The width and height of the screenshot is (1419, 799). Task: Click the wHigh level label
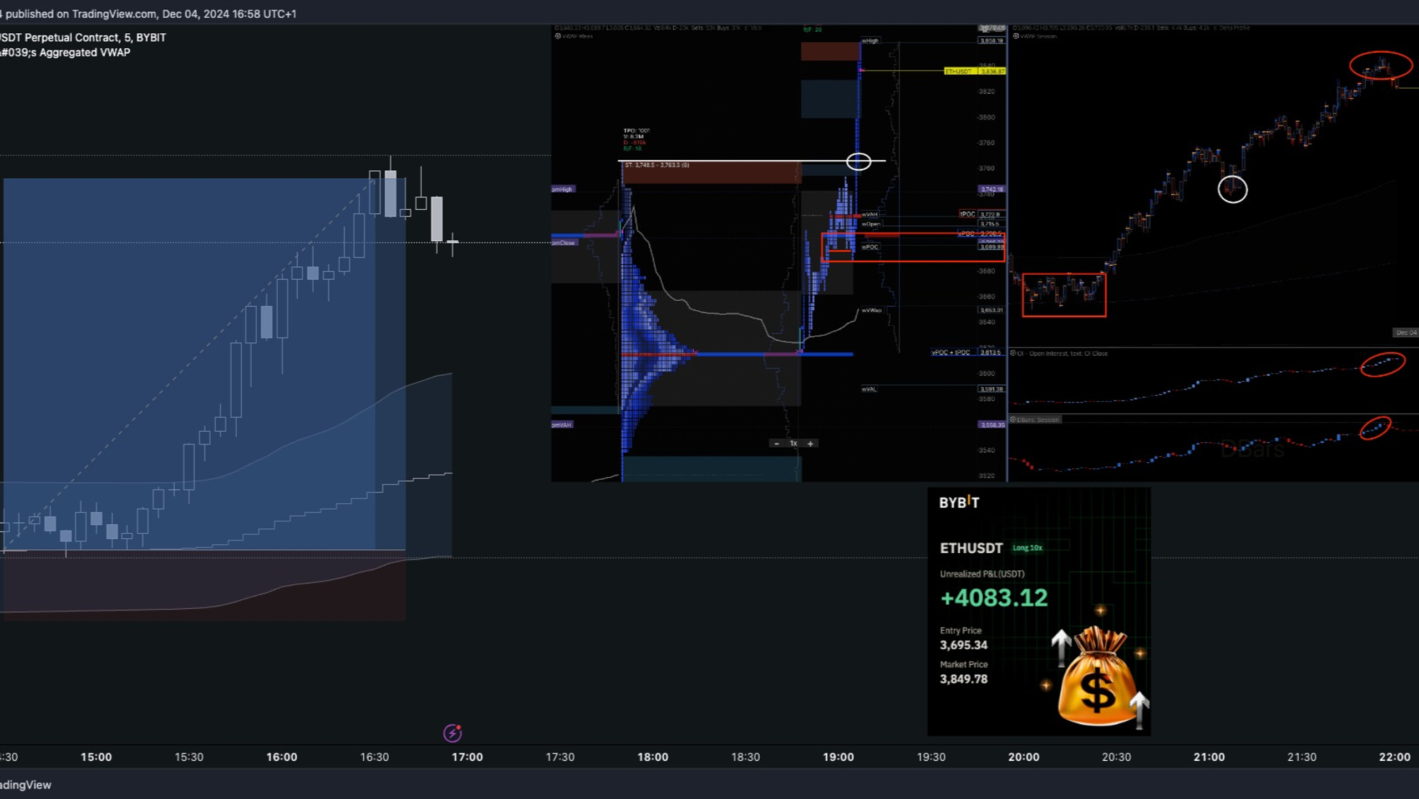pos(871,41)
